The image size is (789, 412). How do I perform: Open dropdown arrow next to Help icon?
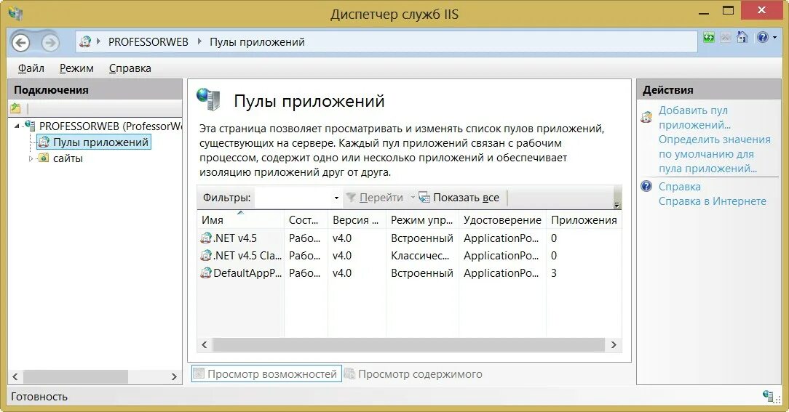tap(774, 38)
